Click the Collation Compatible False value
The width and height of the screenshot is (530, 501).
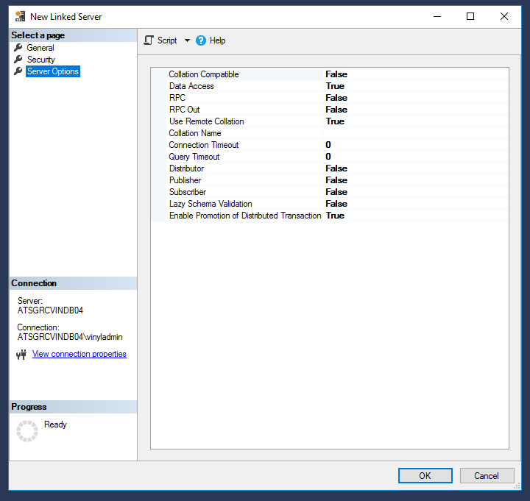click(x=336, y=74)
